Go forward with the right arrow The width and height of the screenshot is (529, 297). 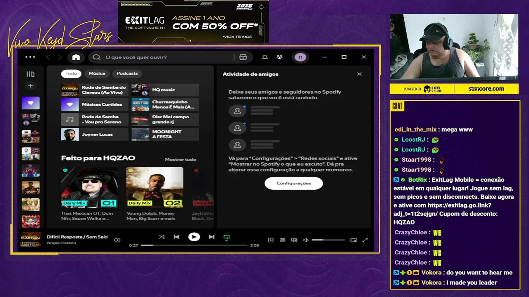(60, 57)
